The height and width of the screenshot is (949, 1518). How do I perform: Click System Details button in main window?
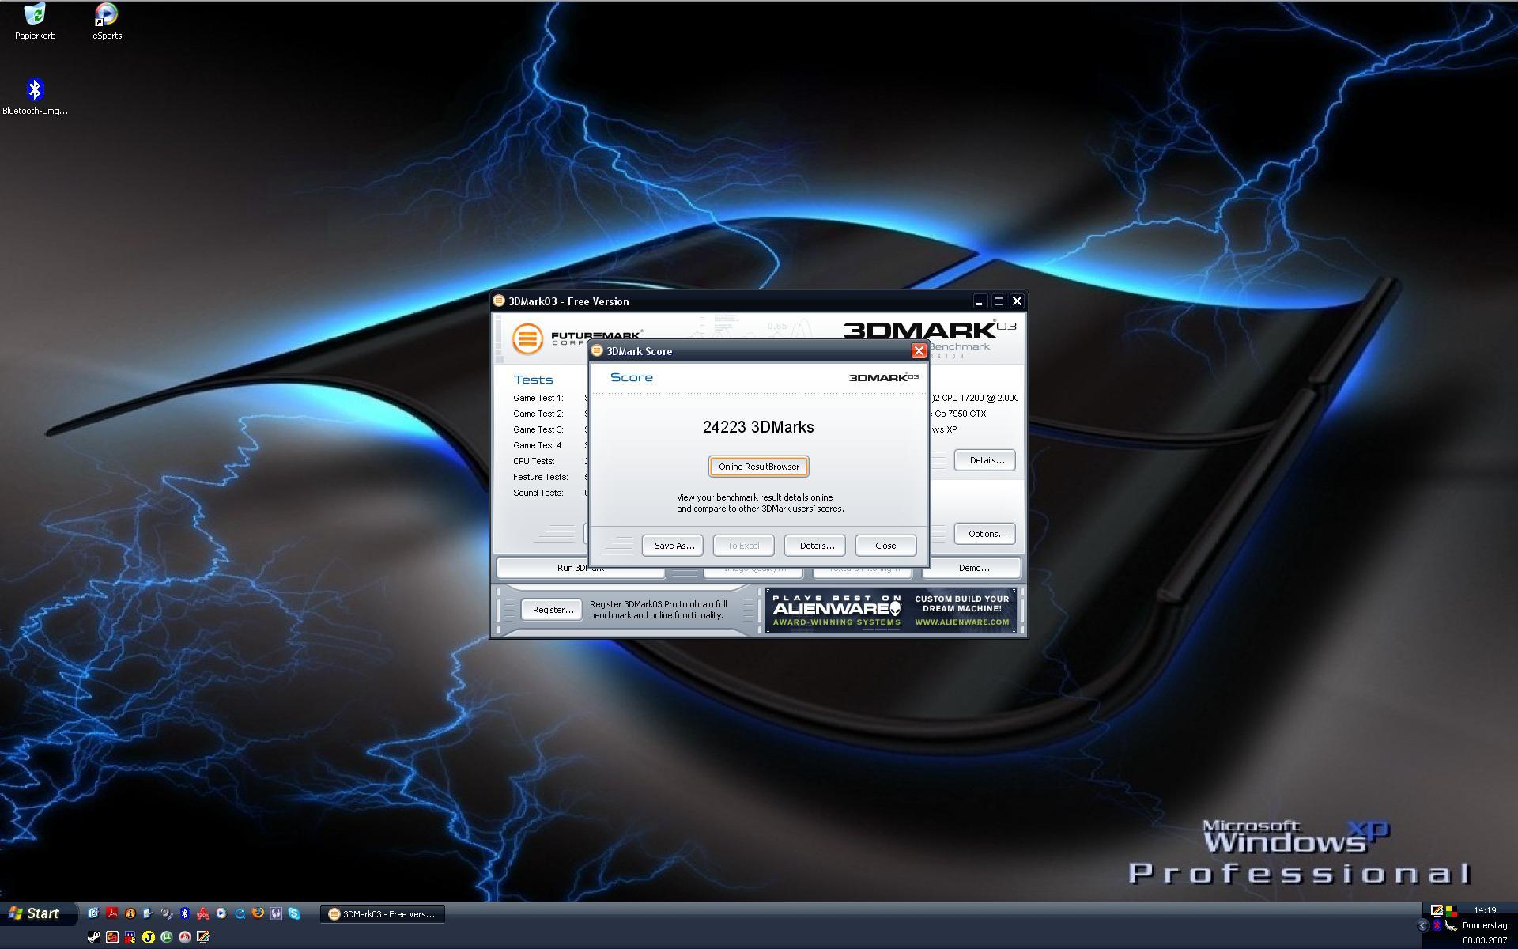(x=985, y=460)
